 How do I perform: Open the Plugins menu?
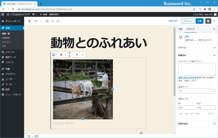12,74
